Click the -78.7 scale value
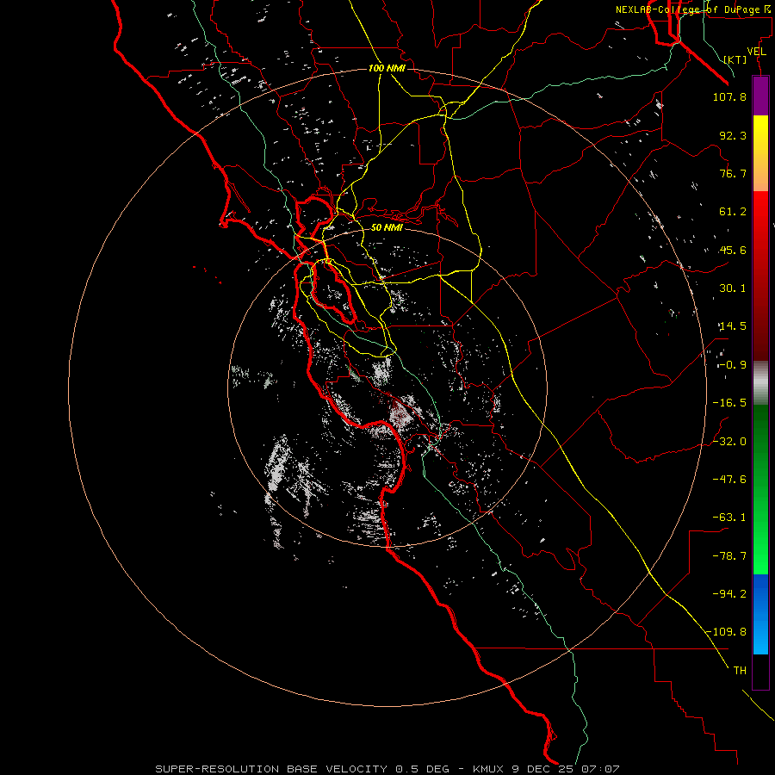 coord(729,556)
